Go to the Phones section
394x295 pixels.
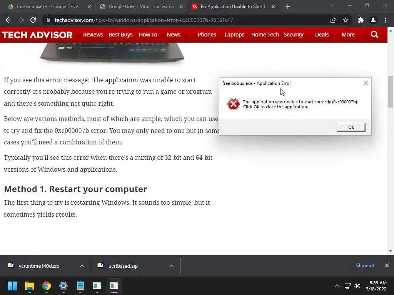pyautogui.click(x=207, y=35)
